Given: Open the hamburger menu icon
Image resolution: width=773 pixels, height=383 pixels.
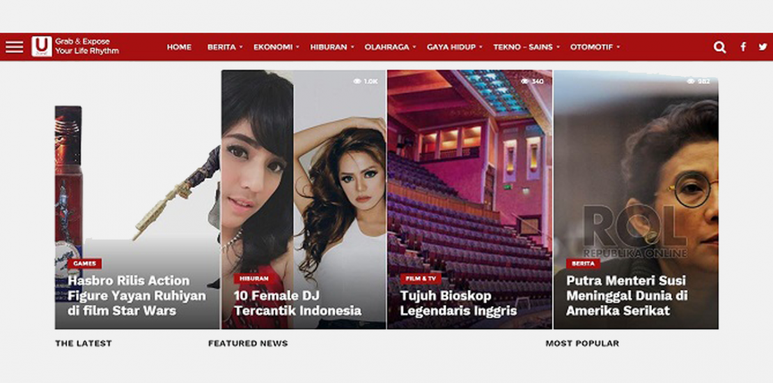Looking at the screenshot, I should [x=15, y=47].
